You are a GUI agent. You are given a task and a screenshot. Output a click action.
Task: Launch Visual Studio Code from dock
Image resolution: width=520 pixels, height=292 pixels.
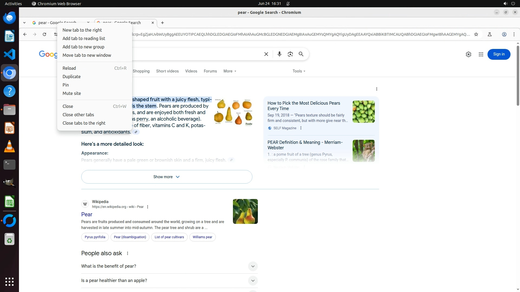tap(9, 54)
